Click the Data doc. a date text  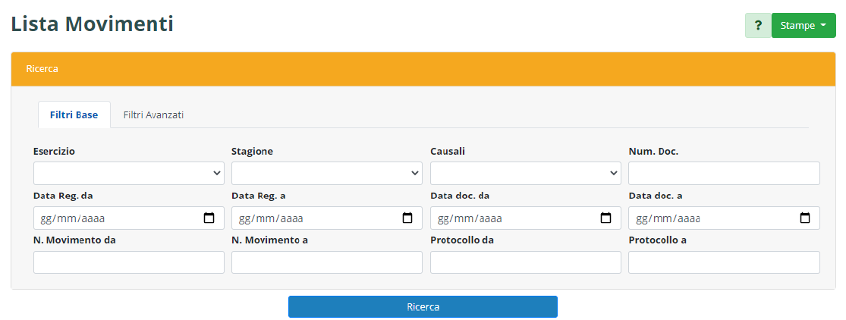click(668, 218)
